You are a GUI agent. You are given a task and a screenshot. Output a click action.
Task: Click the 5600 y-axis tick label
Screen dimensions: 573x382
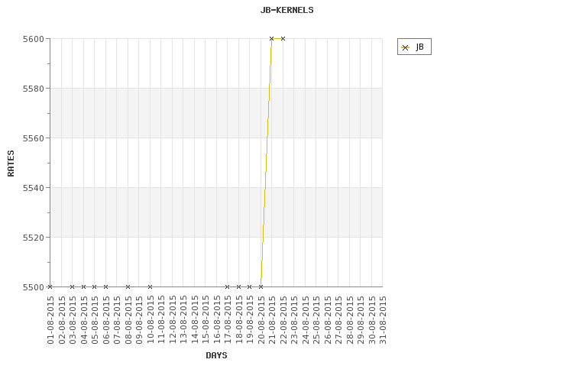tap(34, 39)
